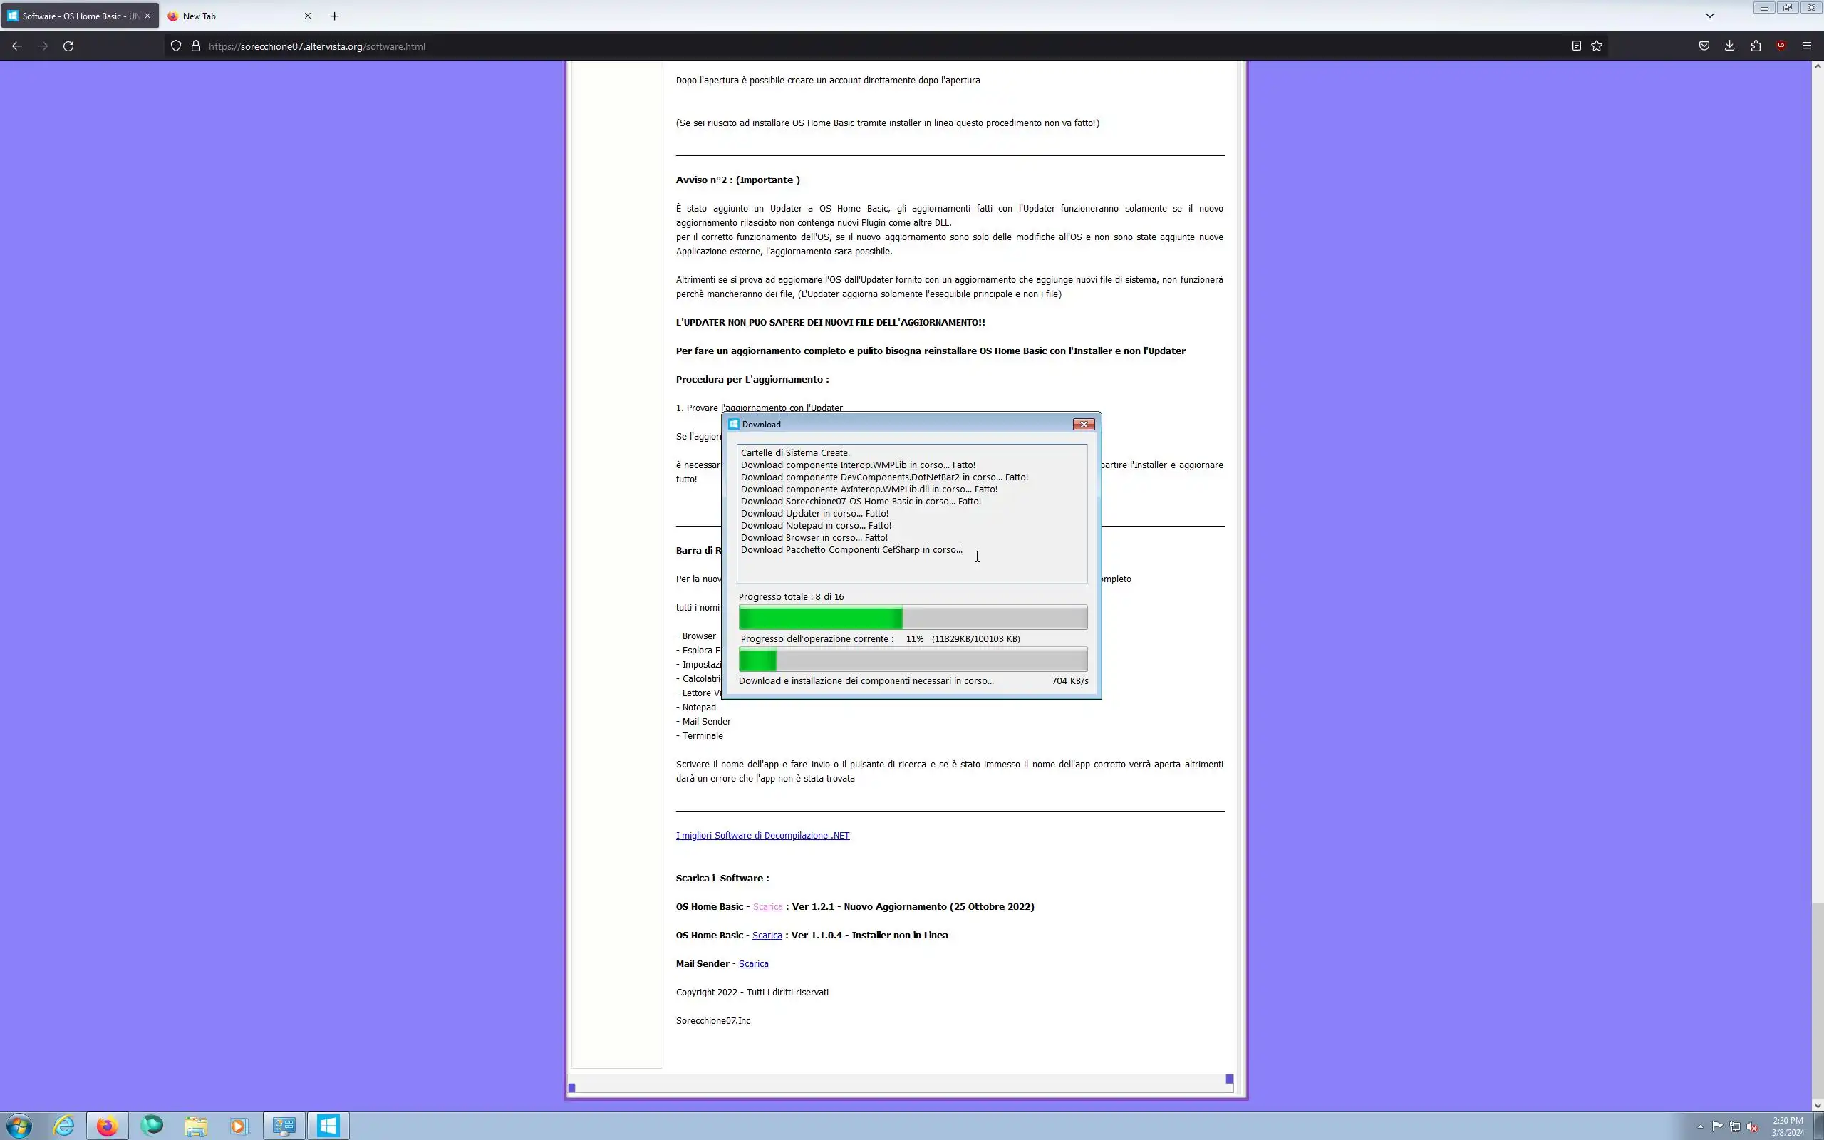Image resolution: width=1824 pixels, height=1140 pixels.
Task: Expand the list all tabs chevron
Action: coord(1709,15)
